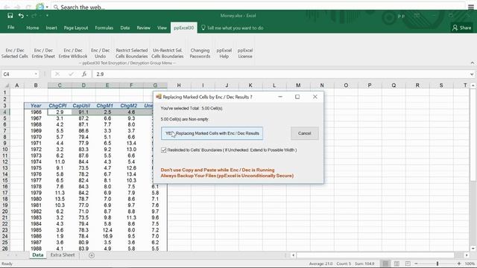477x268 pixels.
Task: Click the horizontal scrollbar track
Action: click(376, 255)
